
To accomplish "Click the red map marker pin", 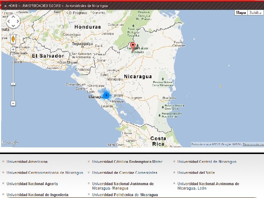I will pos(133,47).
